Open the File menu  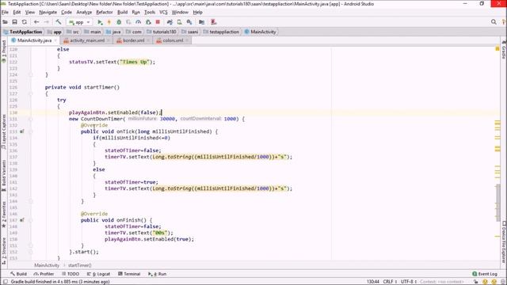tap(5, 13)
